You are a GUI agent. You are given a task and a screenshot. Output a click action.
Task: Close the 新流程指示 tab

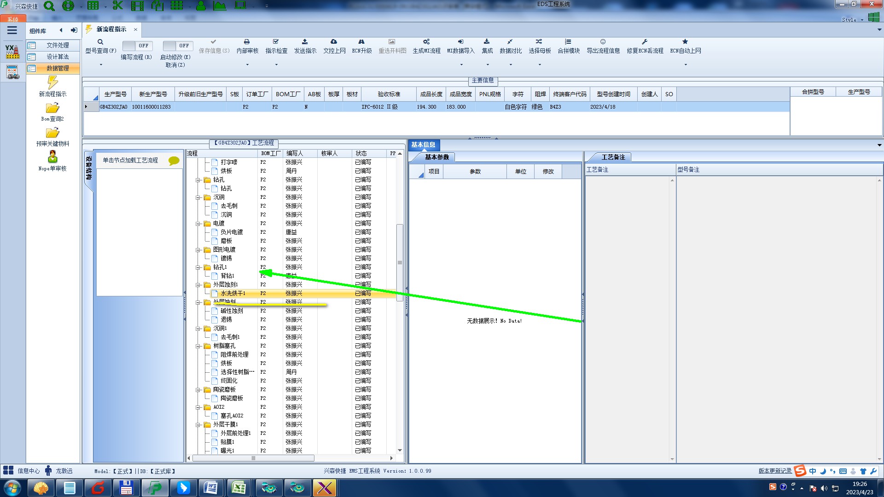(x=135, y=29)
